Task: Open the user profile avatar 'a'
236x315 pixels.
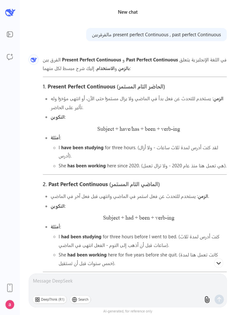Action: click(x=10, y=305)
